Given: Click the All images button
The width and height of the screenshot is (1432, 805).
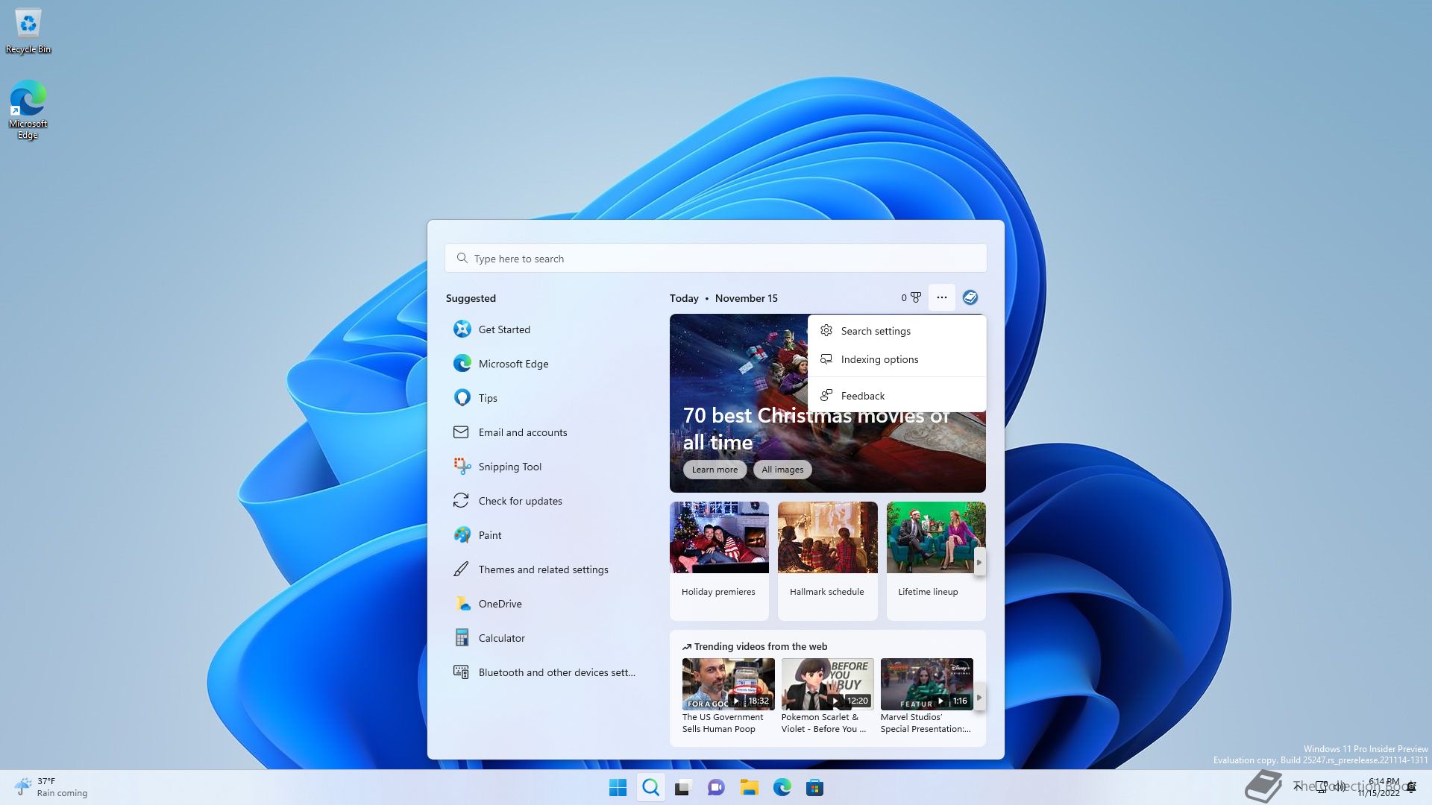Looking at the screenshot, I should click(x=782, y=470).
